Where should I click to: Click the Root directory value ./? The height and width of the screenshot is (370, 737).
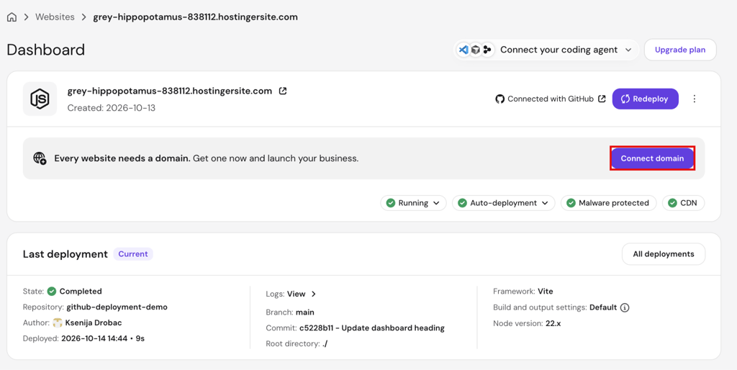(x=325, y=343)
